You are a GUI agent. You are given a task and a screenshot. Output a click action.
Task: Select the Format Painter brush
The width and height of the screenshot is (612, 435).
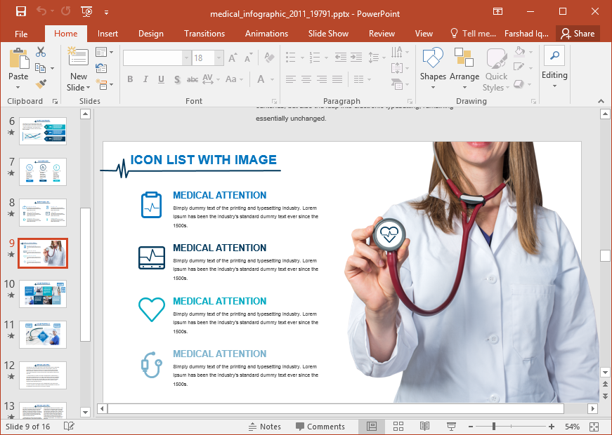coord(41,83)
